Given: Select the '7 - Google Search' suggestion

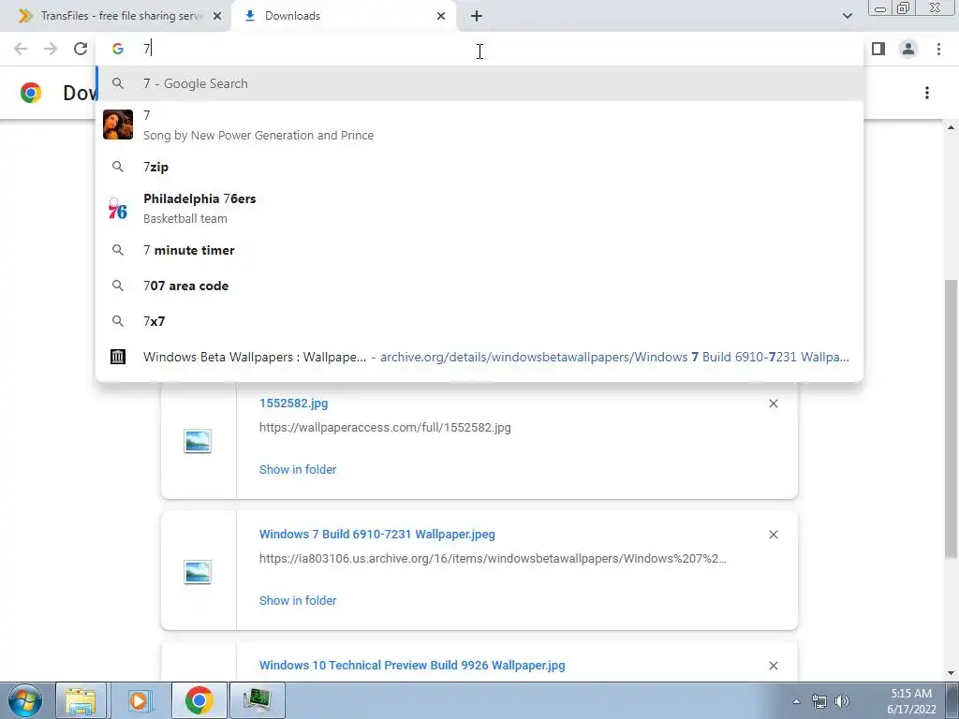Looking at the screenshot, I should 479,83.
